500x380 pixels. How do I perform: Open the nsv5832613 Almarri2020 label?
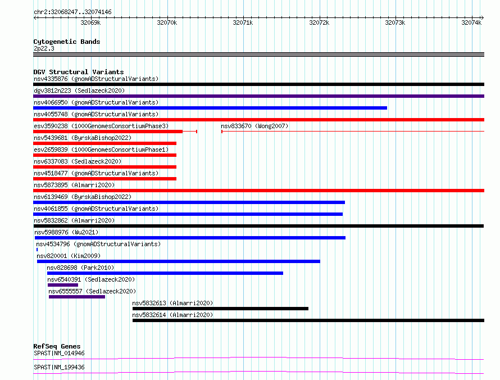click(x=172, y=303)
